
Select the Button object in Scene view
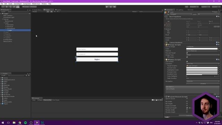click(97, 59)
